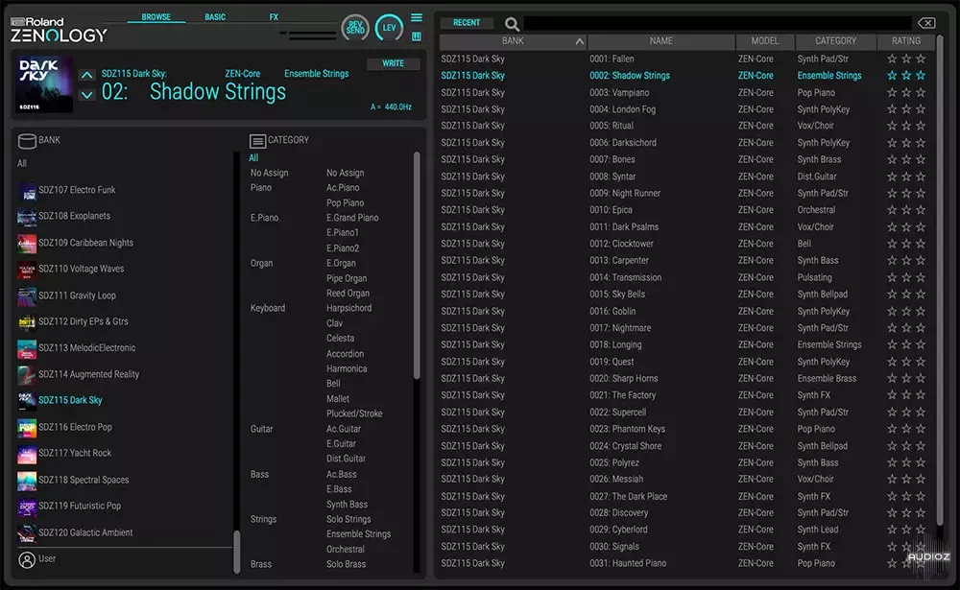The height and width of the screenshot is (590, 960).
Task: Choose Harpsichord in the category filter list
Action: coord(349,308)
